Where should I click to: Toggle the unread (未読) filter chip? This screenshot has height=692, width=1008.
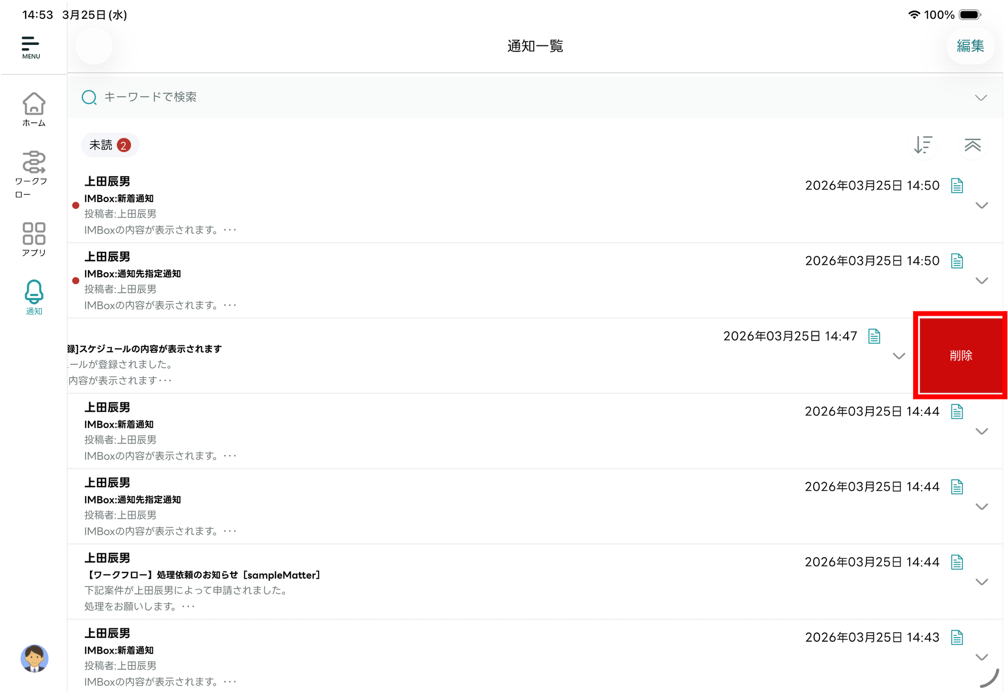(110, 145)
